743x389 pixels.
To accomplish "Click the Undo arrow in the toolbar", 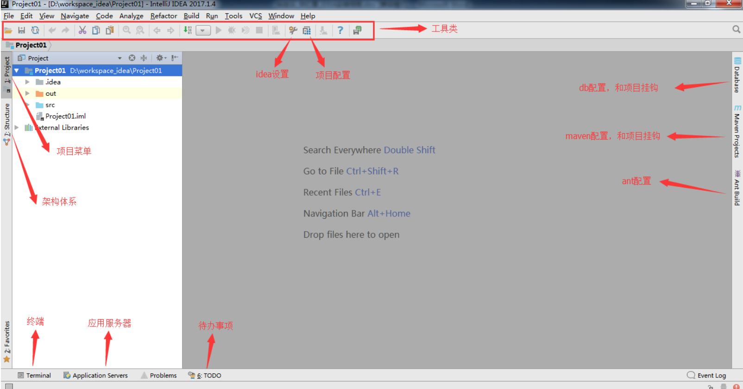I will coord(52,31).
